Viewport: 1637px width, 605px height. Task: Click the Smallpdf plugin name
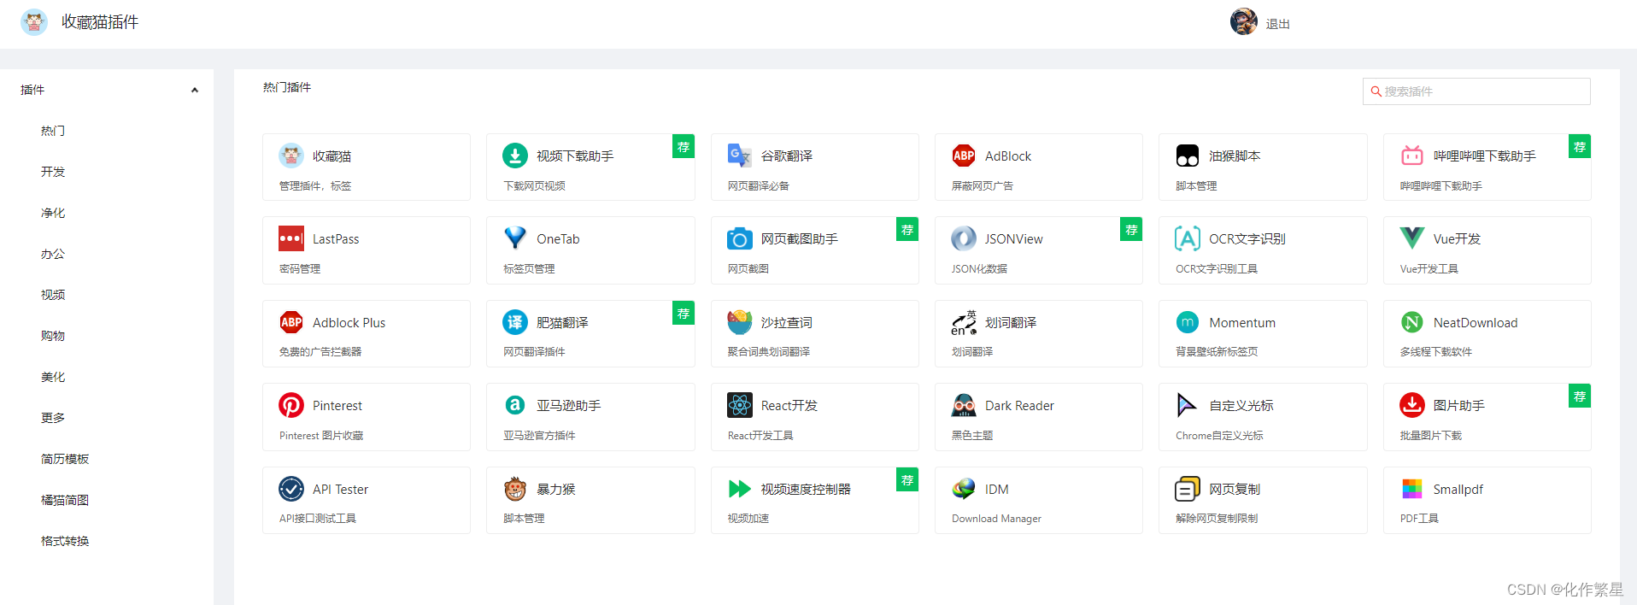(1458, 489)
